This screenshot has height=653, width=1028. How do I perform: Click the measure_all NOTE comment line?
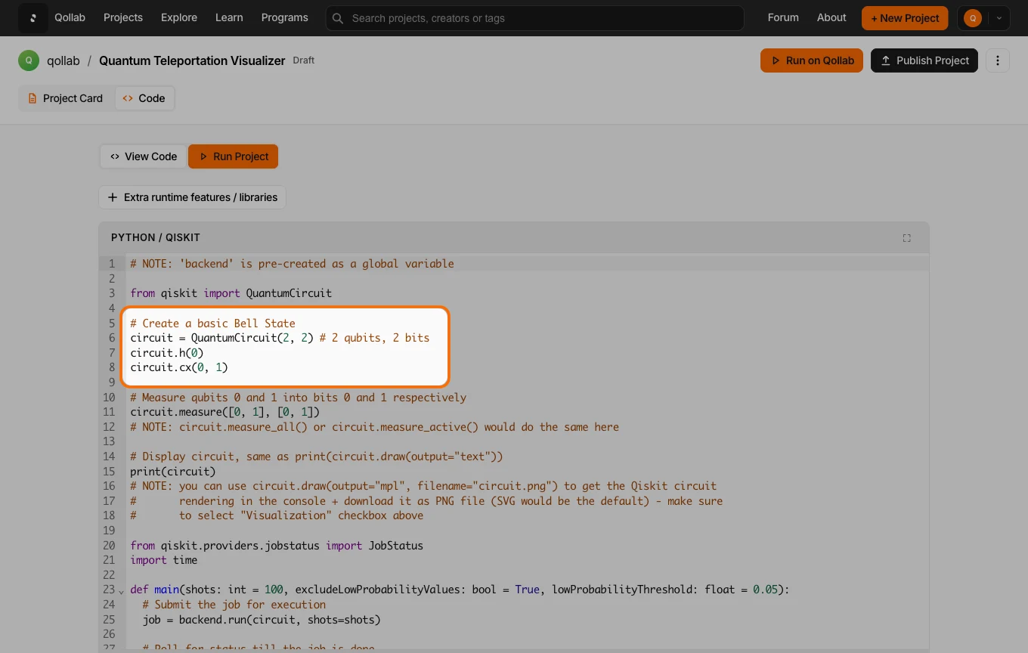[x=374, y=427]
